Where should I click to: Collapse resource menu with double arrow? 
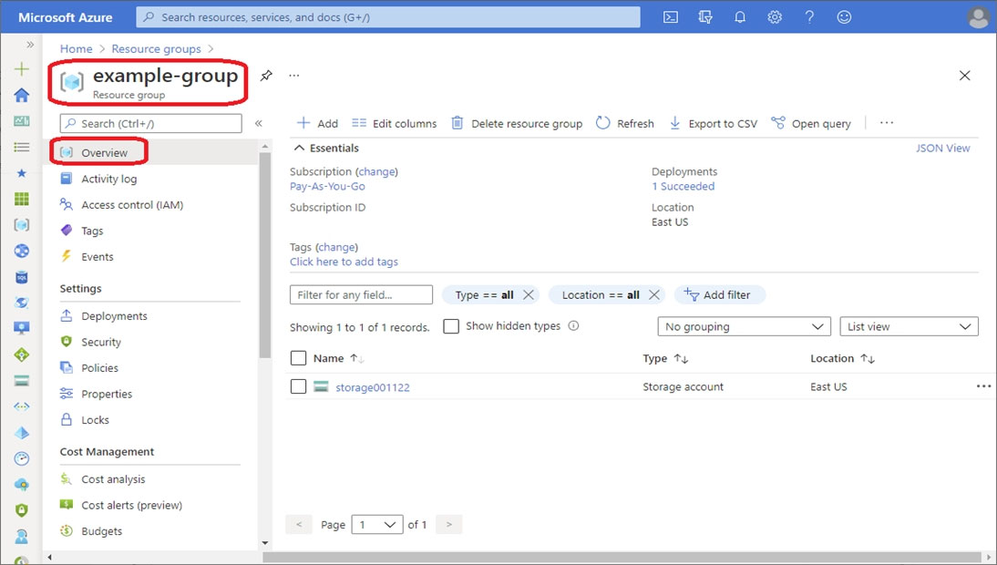pos(259,123)
